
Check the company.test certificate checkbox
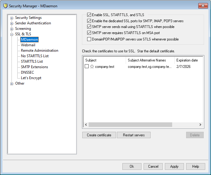click(x=87, y=67)
